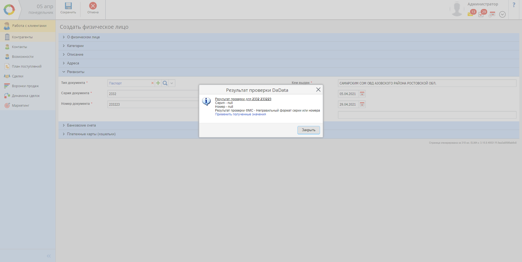Open messages envelope with 13 badge
522x262 pixels.
click(x=470, y=14)
